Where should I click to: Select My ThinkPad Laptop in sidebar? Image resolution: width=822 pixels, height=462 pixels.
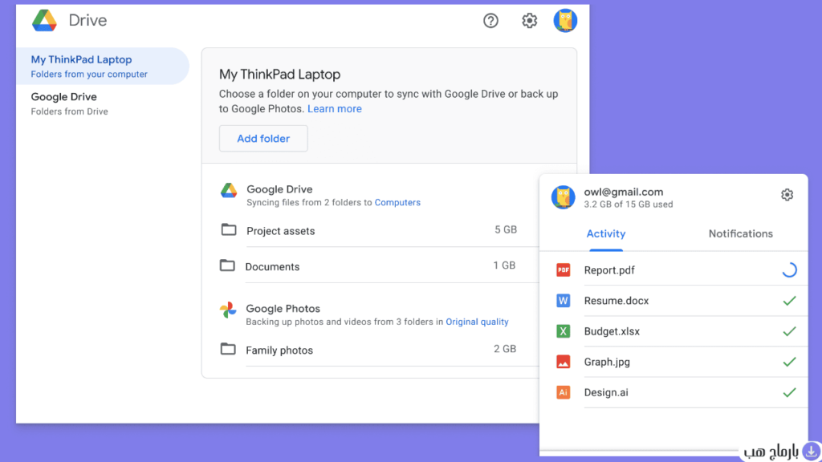click(x=103, y=66)
